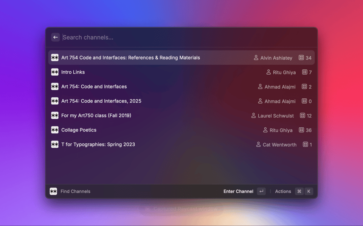Click the channel icon next to Collage Poetics

tap(55, 130)
